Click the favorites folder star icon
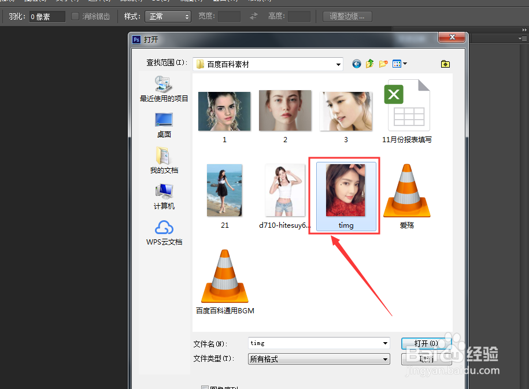 tap(445, 64)
